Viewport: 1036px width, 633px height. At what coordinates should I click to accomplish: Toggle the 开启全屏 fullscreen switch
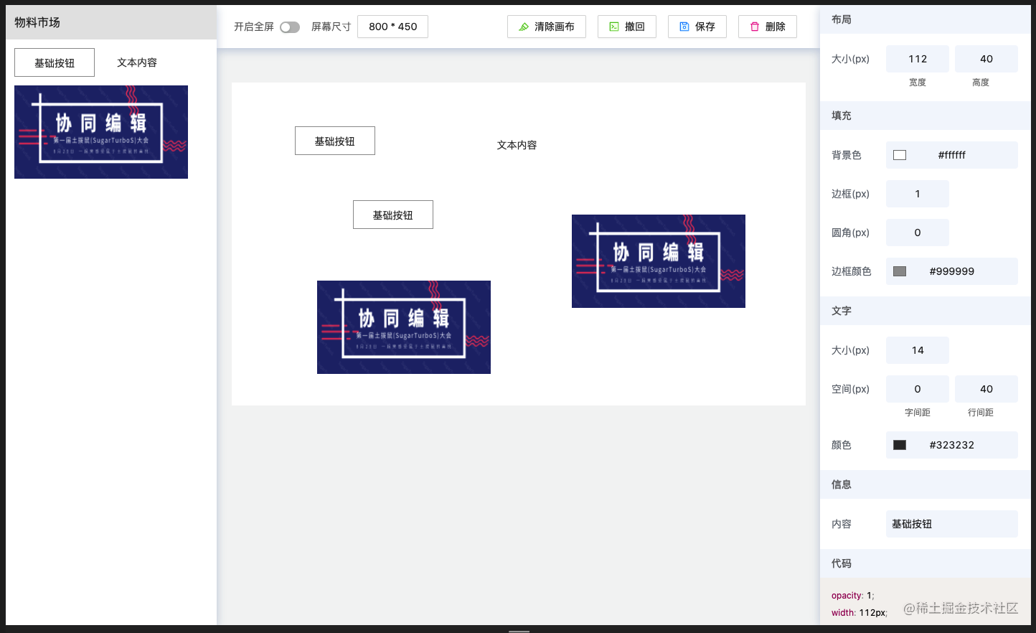(x=290, y=27)
